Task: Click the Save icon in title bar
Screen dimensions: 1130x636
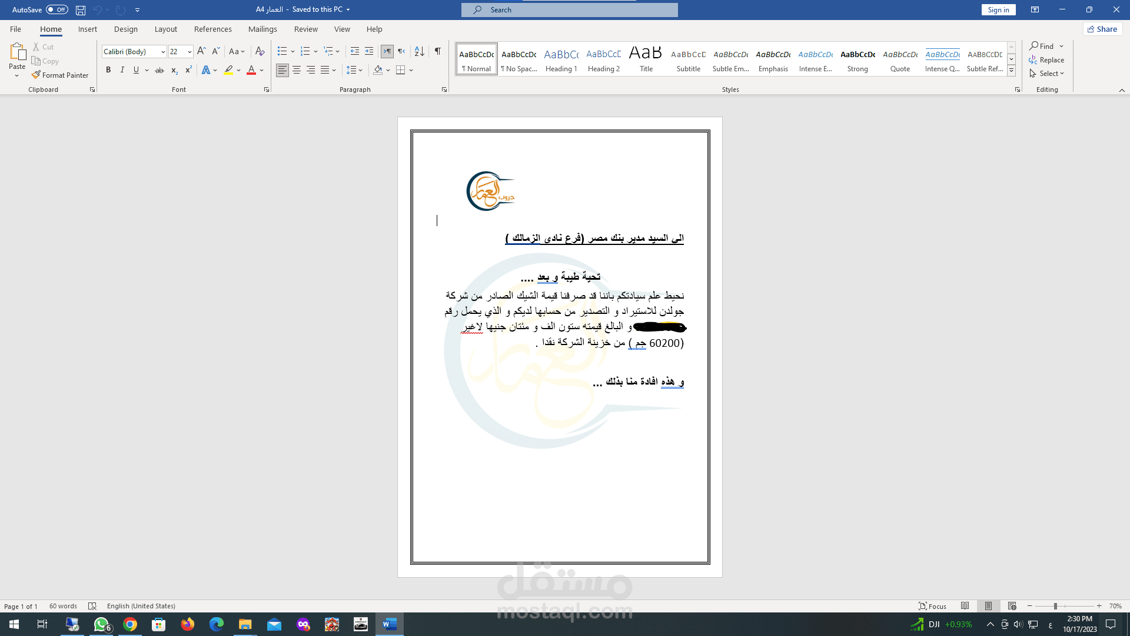Action: click(x=81, y=10)
